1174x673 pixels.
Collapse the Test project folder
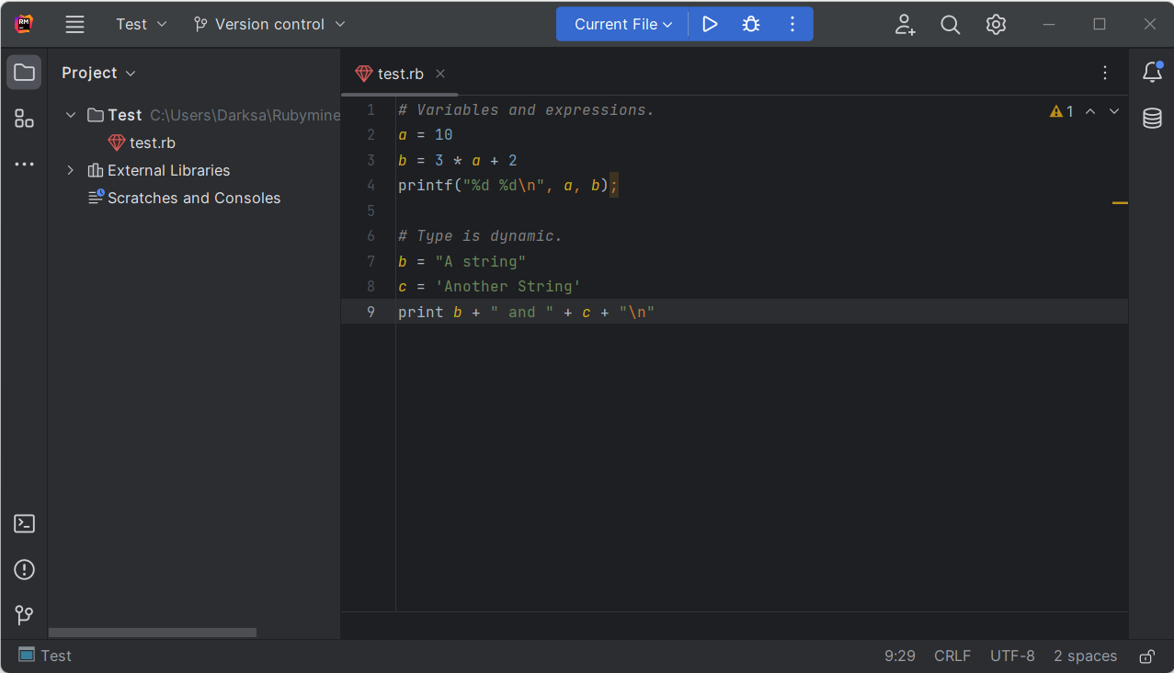[x=71, y=115]
